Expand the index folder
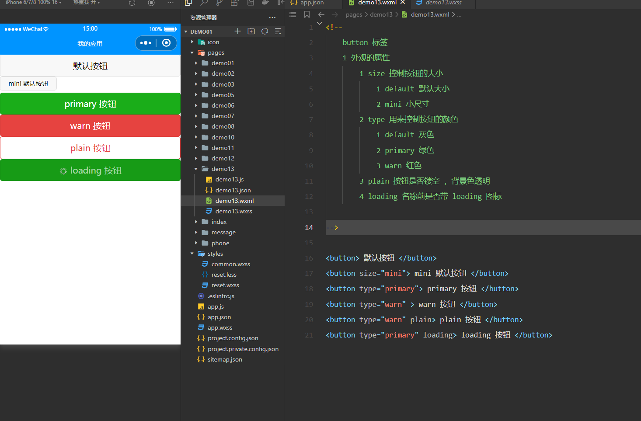Viewport: 641px width, 421px height. click(196, 222)
